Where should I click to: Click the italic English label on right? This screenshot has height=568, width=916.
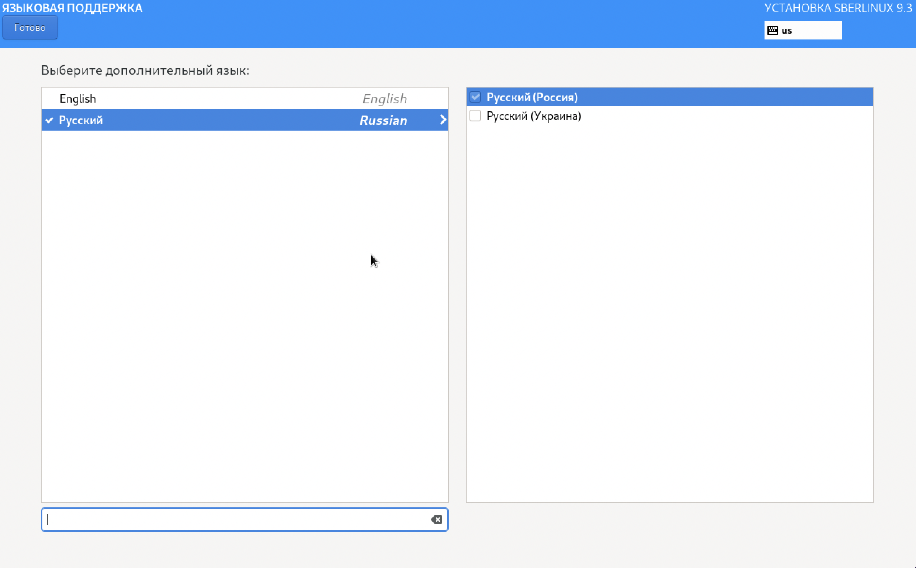[384, 99]
